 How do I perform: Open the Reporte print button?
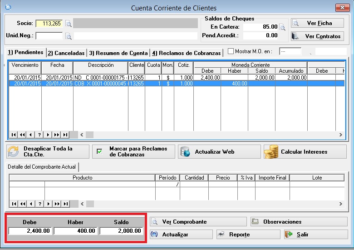(248, 235)
